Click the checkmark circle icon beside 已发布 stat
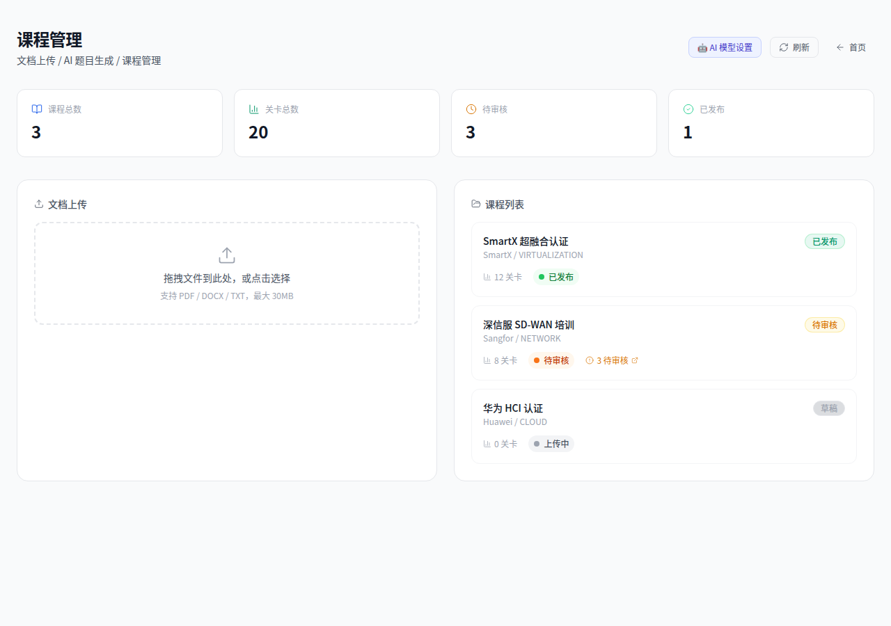 [x=688, y=109]
